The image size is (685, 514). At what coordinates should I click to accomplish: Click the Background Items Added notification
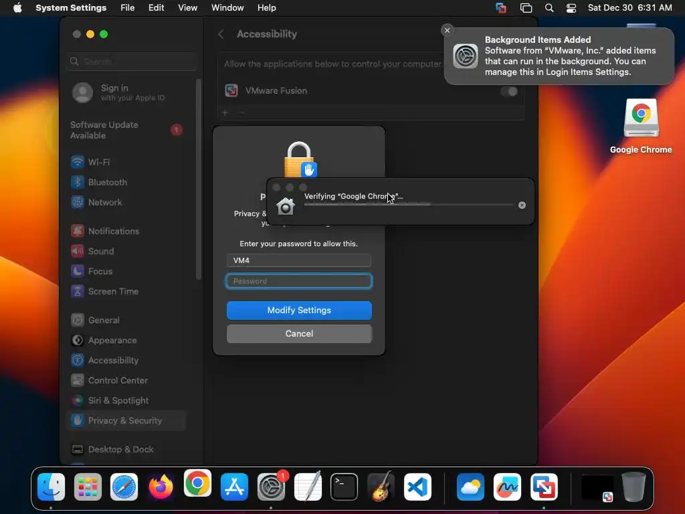click(x=559, y=56)
